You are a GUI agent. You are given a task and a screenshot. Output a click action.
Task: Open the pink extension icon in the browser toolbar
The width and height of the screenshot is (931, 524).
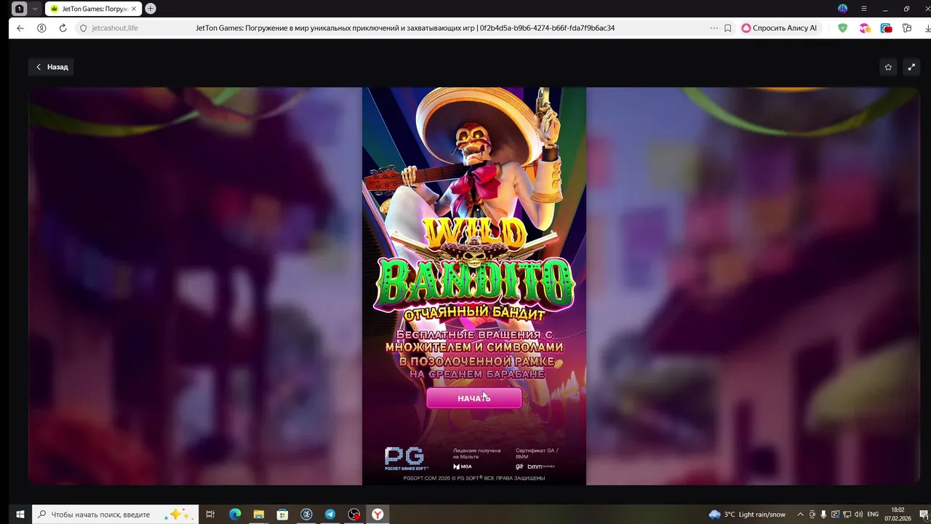pyautogui.click(x=864, y=28)
